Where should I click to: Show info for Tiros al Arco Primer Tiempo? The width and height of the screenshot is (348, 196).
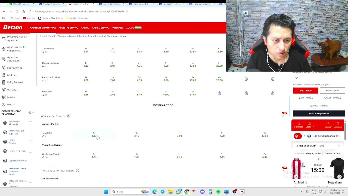tap(77, 171)
